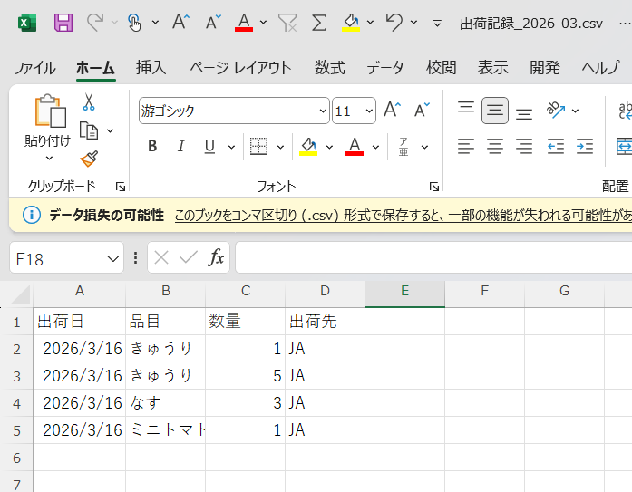Viewport: 632px width, 492px height.
Task: Expand fill color dropdown in Font group
Action: click(x=329, y=147)
